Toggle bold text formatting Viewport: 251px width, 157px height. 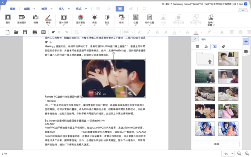tap(157, 32)
